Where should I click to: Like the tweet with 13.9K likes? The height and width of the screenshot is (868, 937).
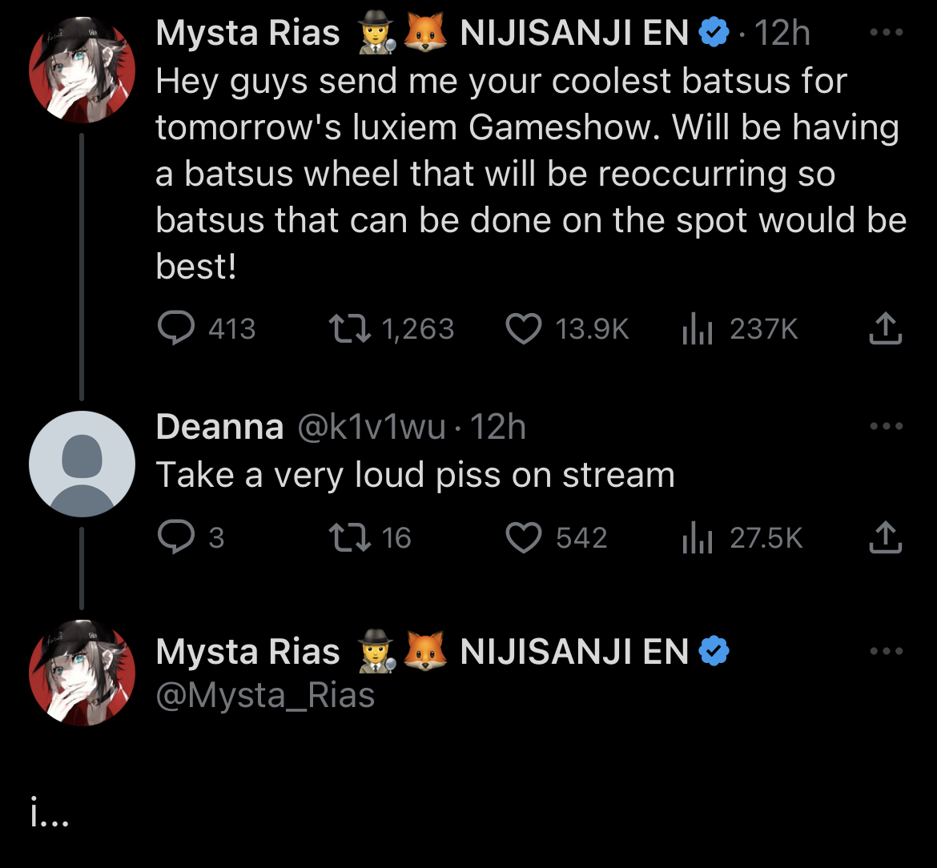[x=524, y=328]
